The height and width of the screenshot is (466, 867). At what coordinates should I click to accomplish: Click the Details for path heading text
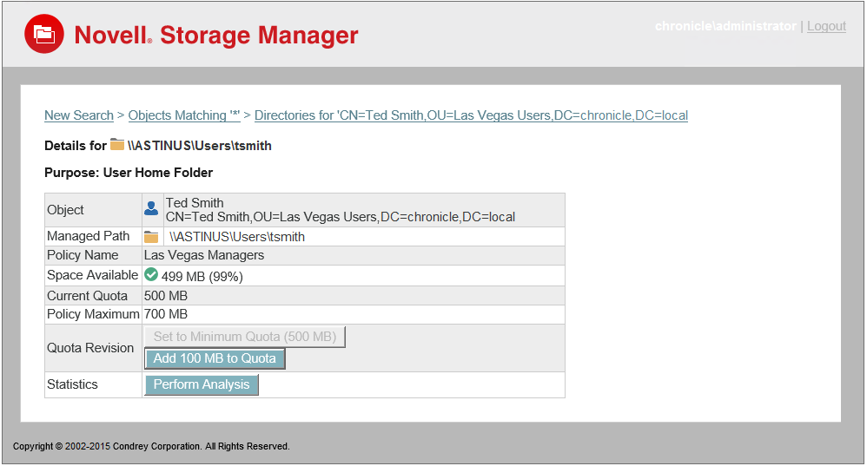[157, 146]
